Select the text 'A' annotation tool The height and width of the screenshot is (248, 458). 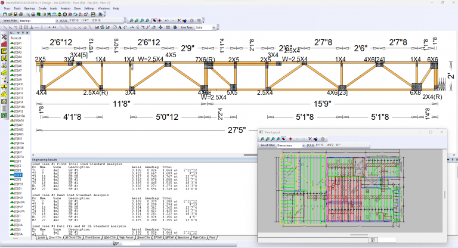tap(120, 27)
